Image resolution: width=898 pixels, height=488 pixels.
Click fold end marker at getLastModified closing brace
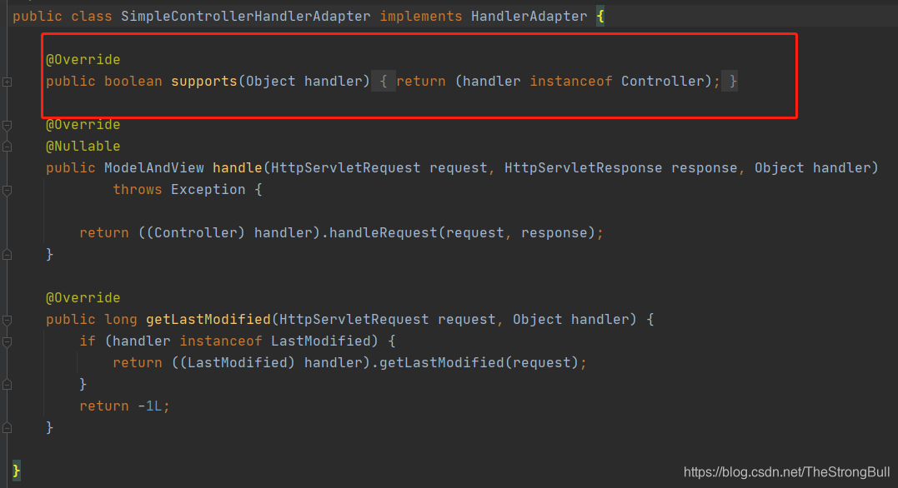click(x=7, y=428)
